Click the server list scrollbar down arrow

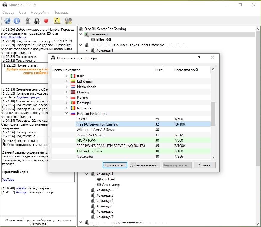click(x=213, y=157)
